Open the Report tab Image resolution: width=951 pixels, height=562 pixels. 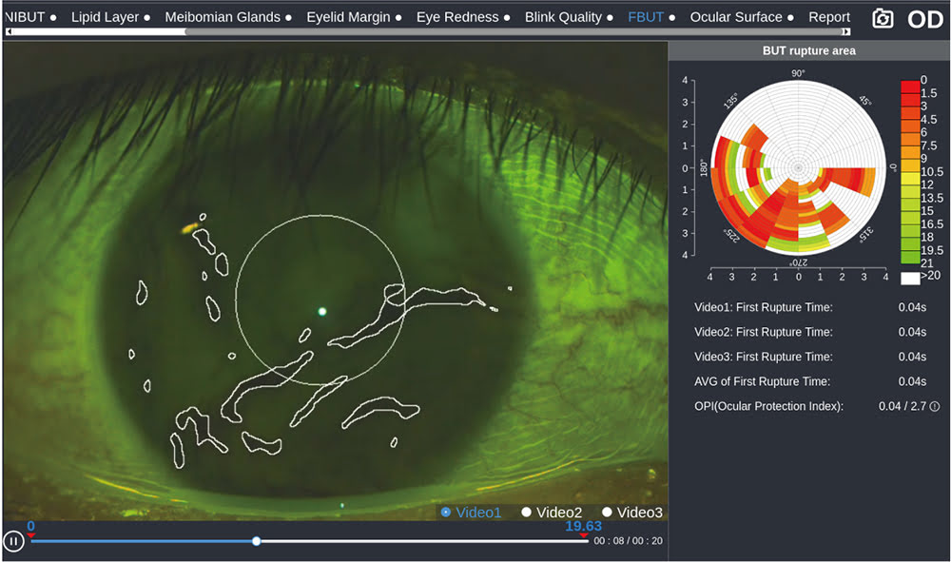829,17
